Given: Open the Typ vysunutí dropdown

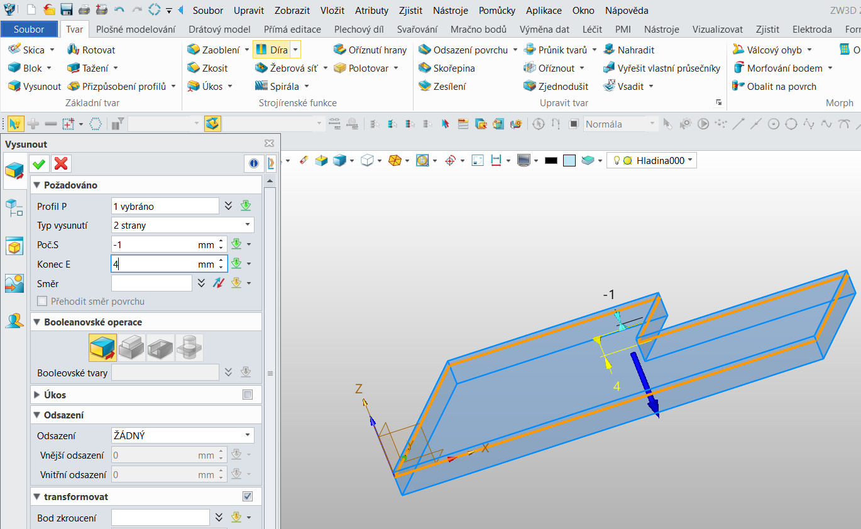Looking at the screenshot, I should point(182,225).
